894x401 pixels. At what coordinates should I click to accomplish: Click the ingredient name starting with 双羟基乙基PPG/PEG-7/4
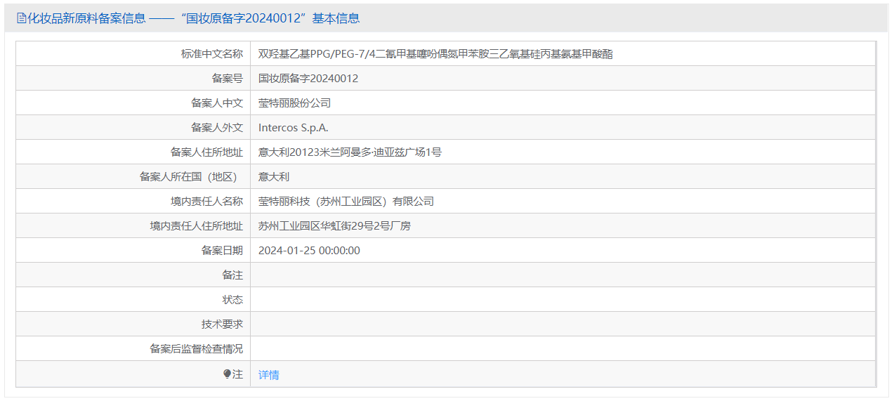click(435, 53)
